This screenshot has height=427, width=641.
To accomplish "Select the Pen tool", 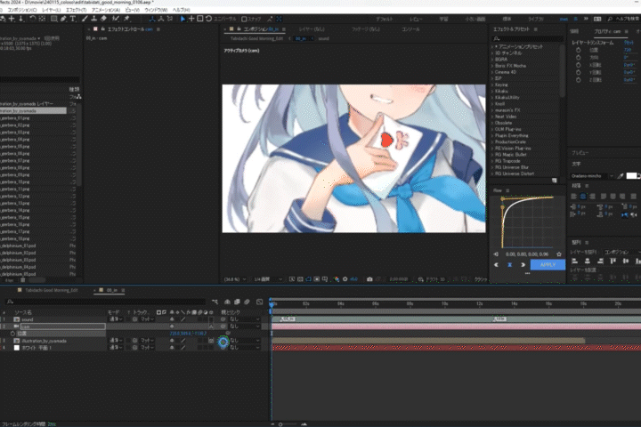I will click(63, 19).
